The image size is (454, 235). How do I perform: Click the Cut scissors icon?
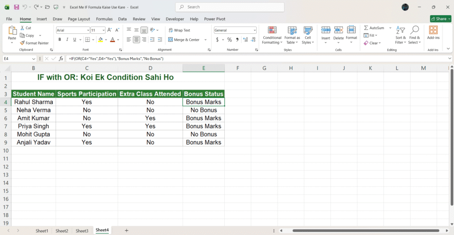pos(22,28)
